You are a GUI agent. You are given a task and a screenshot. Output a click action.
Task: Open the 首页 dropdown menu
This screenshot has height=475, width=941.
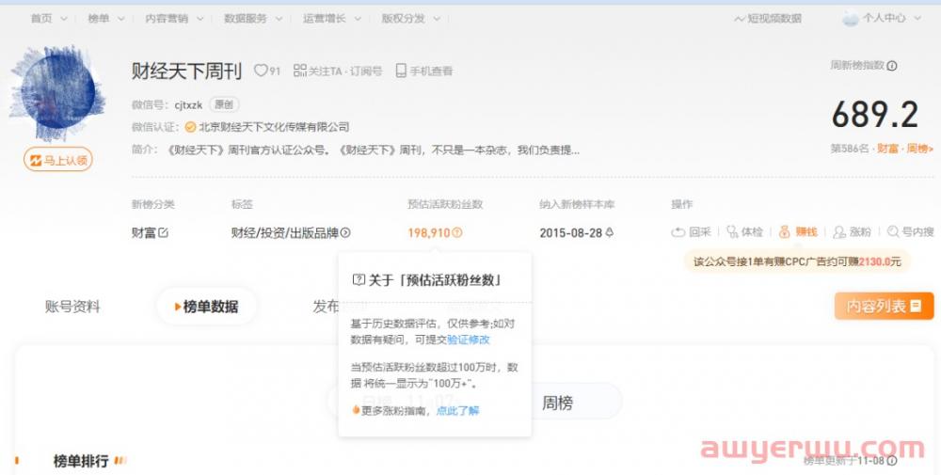click(49, 19)
